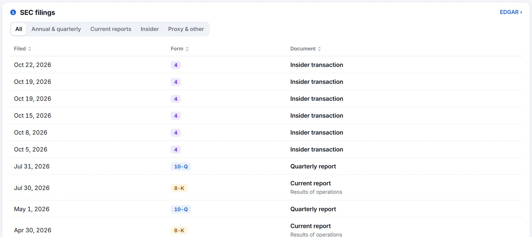The image size is (532, 237).
Task: Switch to Annual & quarterly tab
Action: click(x=56, y=29)
